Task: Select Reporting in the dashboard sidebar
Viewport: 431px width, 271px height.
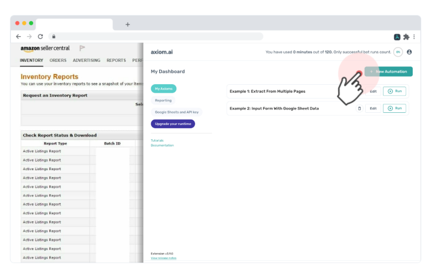Action: [x=163, y=100]
